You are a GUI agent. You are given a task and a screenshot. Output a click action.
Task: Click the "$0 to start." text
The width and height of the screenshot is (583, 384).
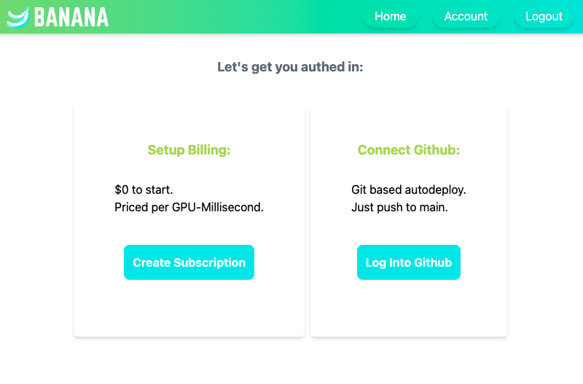point(144,190)
